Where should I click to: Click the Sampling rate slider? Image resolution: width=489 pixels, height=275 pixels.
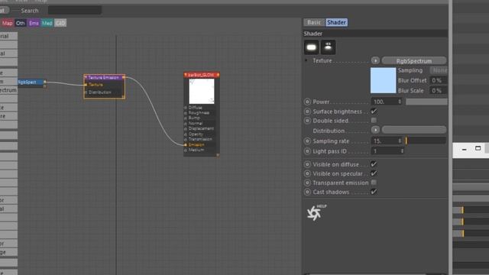coord(426,141)
